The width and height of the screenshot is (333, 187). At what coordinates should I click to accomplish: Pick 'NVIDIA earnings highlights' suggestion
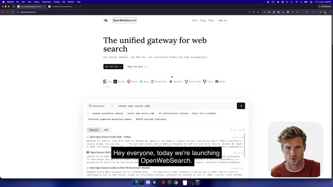pyautogui.click(x=151, y=119)
